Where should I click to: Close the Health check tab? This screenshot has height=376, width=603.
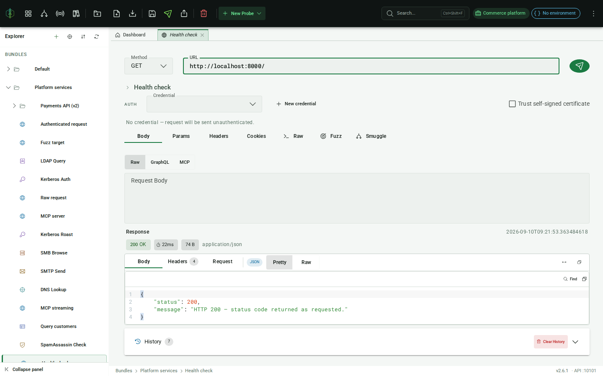(x=202, y=35)
